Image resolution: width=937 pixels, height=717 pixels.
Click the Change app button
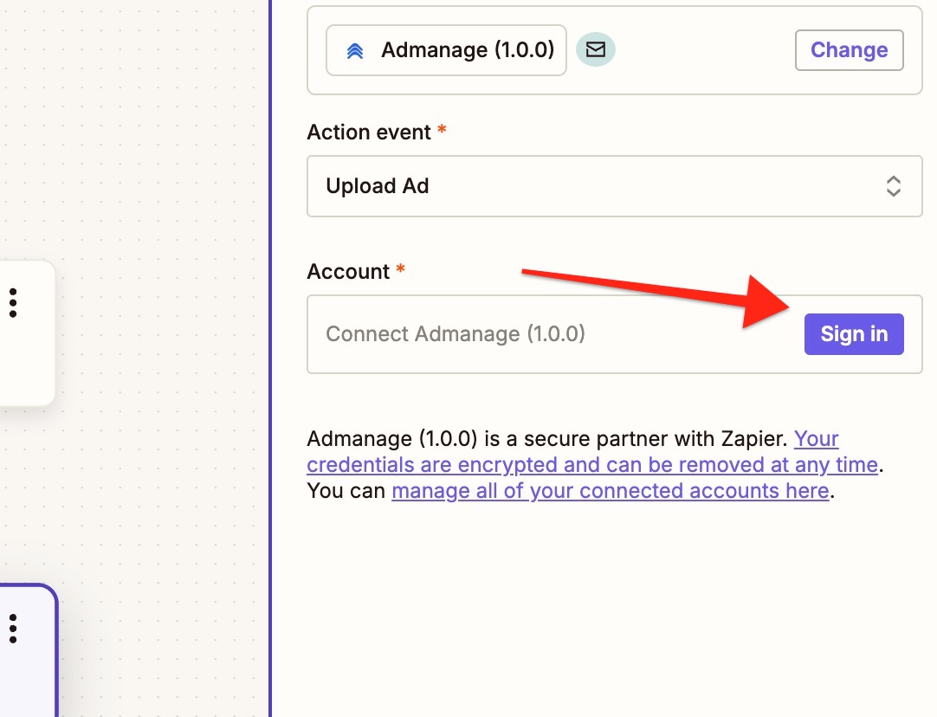click(x=850, y=50)
